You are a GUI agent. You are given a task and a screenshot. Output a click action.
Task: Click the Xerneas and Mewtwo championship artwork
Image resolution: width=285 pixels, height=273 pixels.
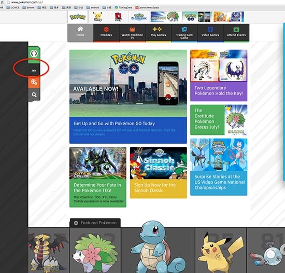(219, 155)
